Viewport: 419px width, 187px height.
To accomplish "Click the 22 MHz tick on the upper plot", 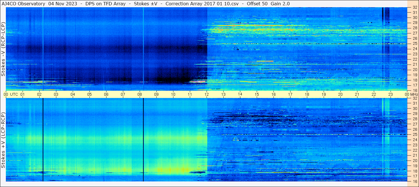I will (415, 59).
